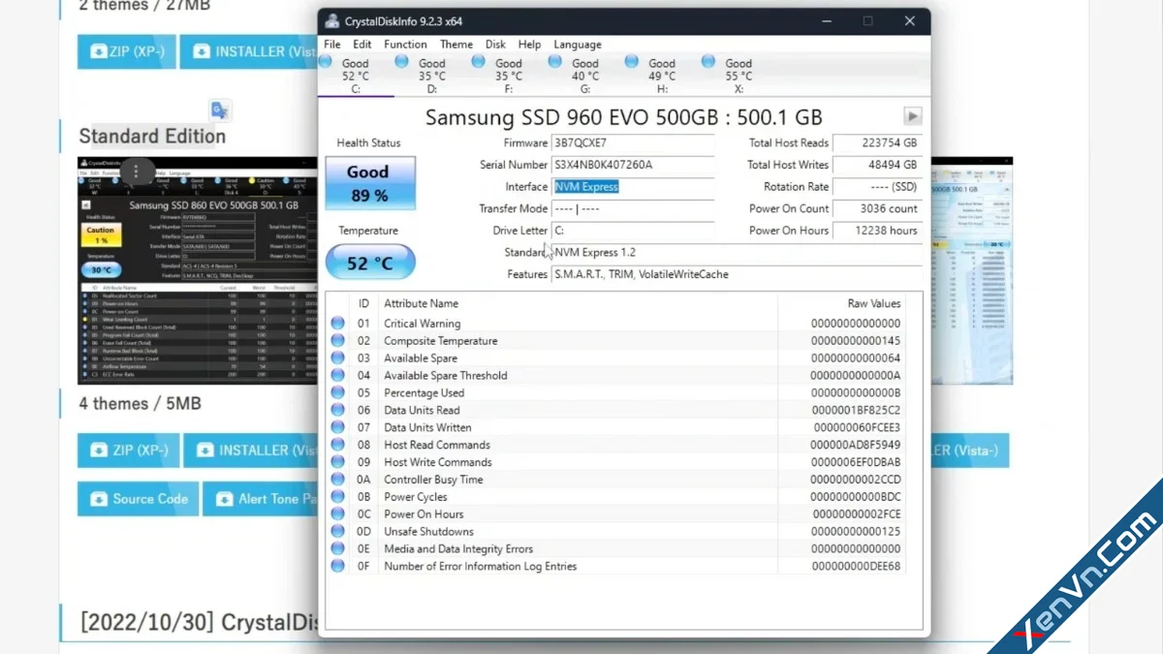1163x654 pixels.
Task: Click the Composite Temperature status orb
Action: (x=337, y=341)
